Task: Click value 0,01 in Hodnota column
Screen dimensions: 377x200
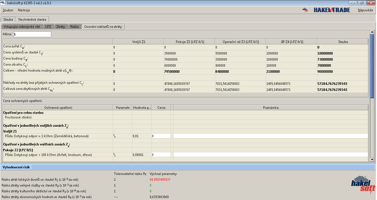Action: [135, 136]
